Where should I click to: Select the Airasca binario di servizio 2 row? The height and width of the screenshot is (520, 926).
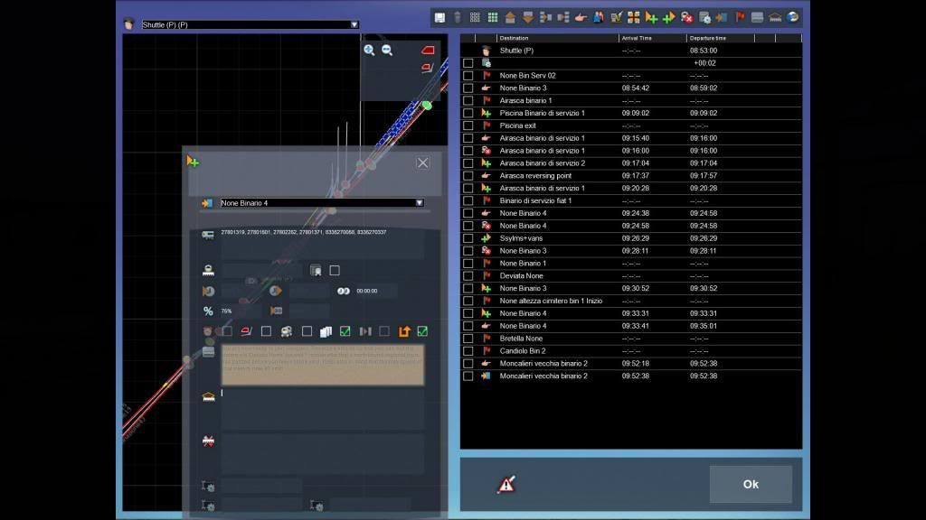click(x=630, y=163)
